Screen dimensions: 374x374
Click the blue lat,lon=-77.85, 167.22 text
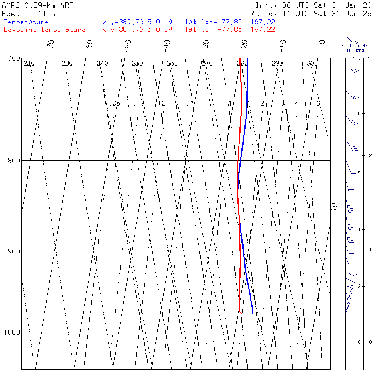[x=230, y=22]
